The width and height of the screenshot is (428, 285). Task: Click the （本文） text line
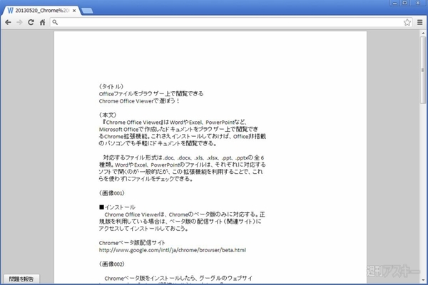pos(108,115)
